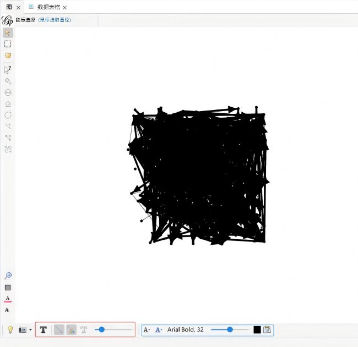
Task: Center graph with magnifier icon
Action: pyautogui.click(x=8, y=276)
